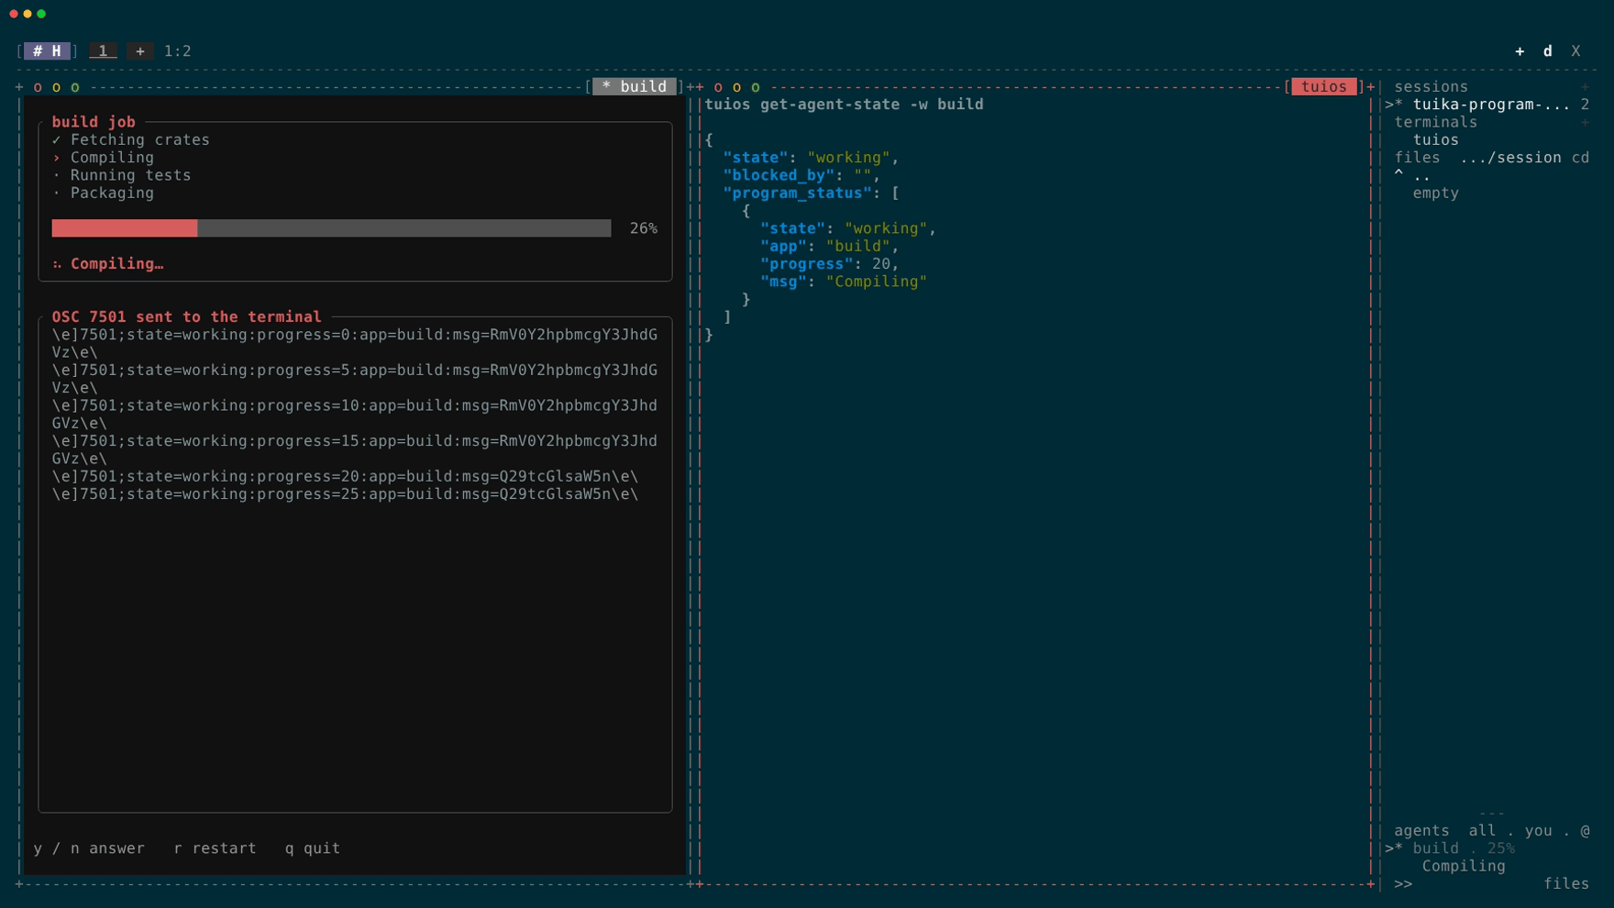Image resolution: width=1614 pixels, height=908 pixels.
Task: Click the 'OSC 7501 sent to the terminal' heading
Action: click(x=187, y=317)
